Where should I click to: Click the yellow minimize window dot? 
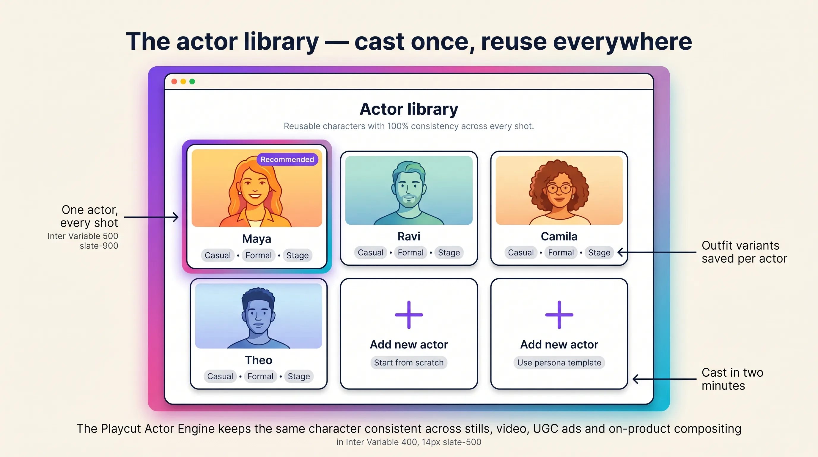coord(183,82)
